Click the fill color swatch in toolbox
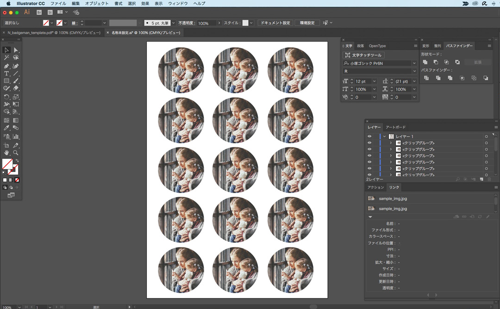The height and width of the screenshot is (309, 500). [7, 164]
